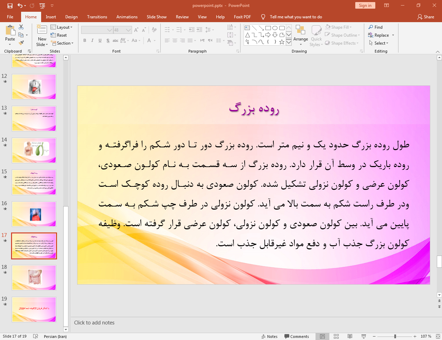
Task: Select the star shape in gallery
Action: 282,42
